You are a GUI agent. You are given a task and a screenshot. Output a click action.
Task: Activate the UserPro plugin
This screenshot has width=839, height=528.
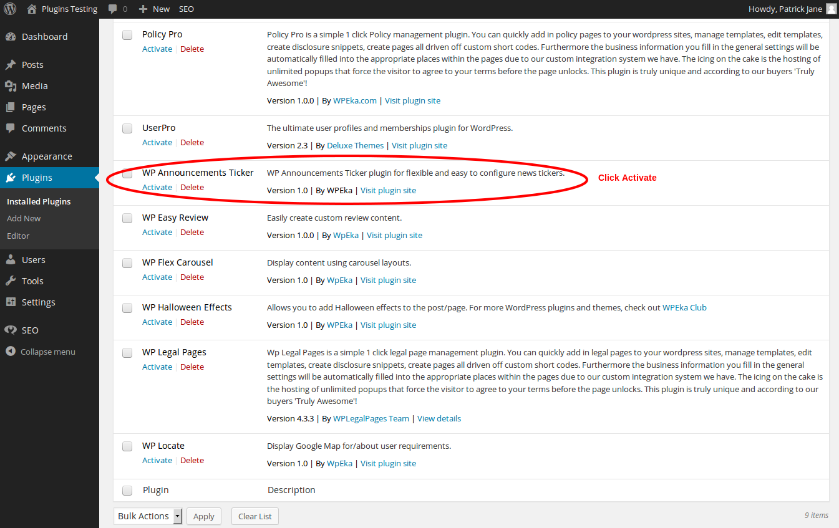pos(157,142)
